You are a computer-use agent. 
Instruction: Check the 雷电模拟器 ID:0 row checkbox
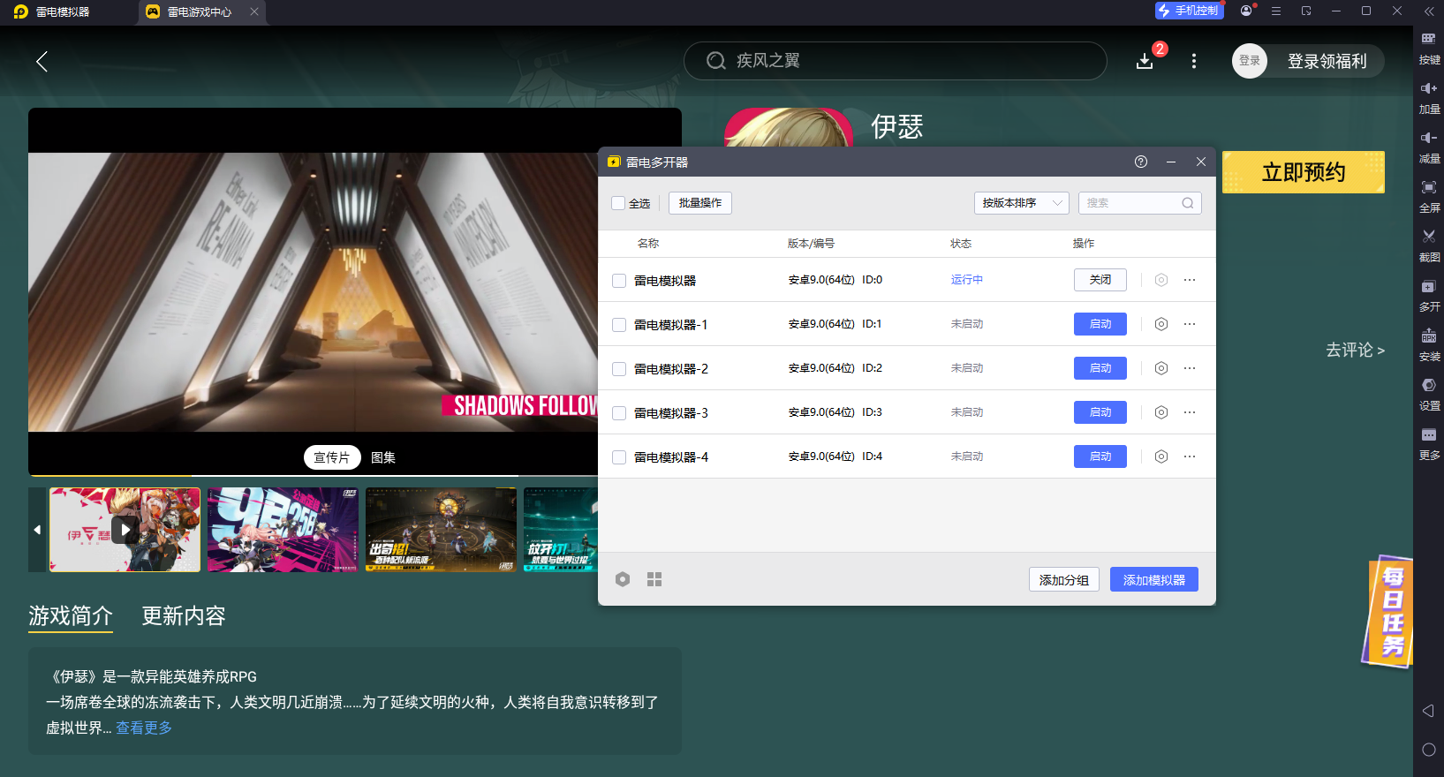[619, 281]
